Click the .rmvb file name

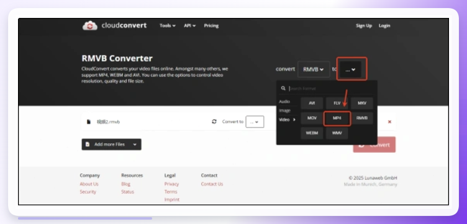pos(108,122)
